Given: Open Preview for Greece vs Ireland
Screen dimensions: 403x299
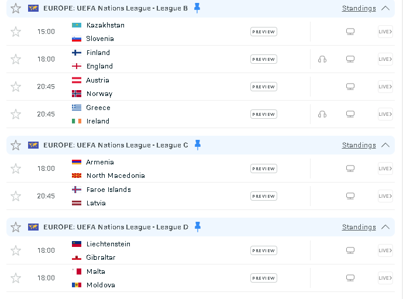Looking at the screenshot, I should [x=264, y=114].
